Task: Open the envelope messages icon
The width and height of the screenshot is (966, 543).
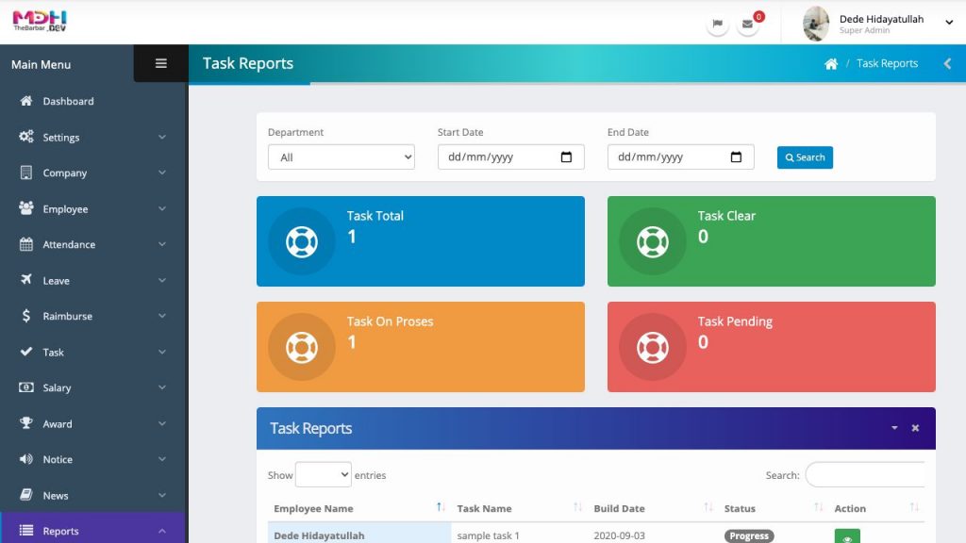Action: coord(747,24)
